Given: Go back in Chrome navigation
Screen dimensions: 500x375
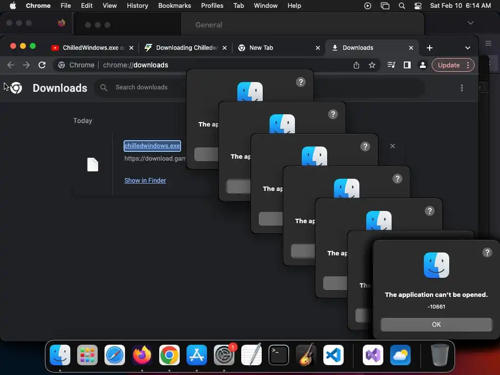Looking at the screenshot, I should 11,65.
